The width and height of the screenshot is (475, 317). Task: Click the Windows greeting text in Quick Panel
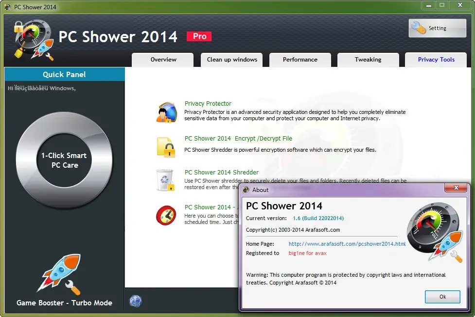(41, 88)
